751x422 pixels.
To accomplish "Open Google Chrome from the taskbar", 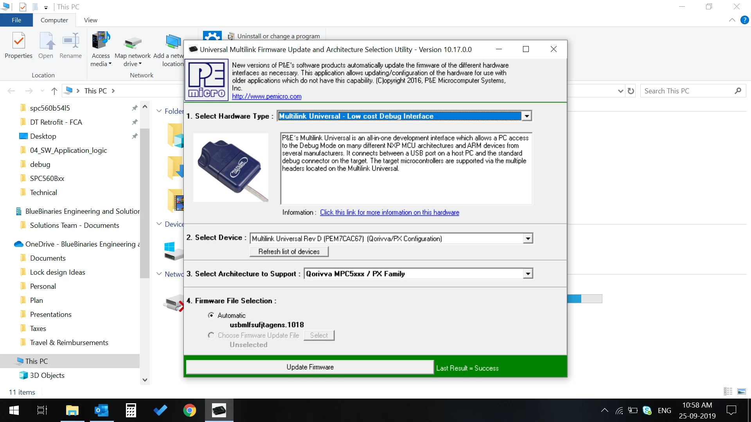I will point(190,410).
